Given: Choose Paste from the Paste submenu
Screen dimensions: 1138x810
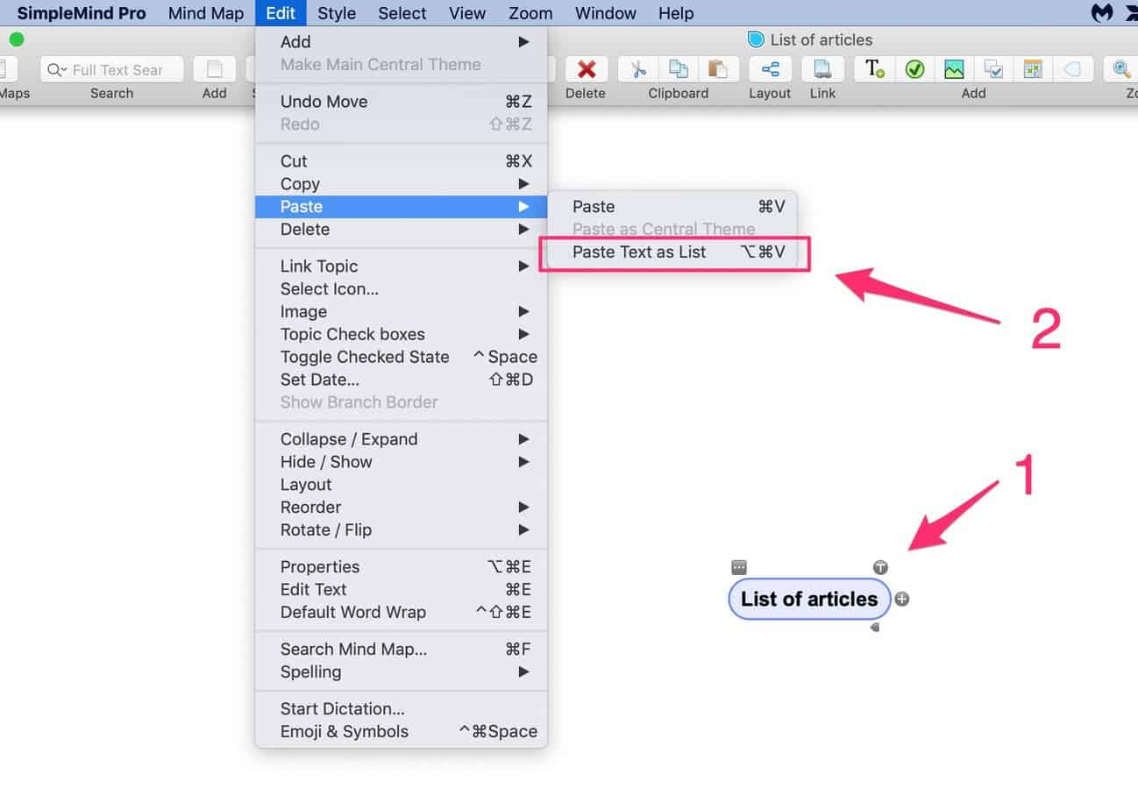Looking at the screenshot, I should [673, 207].
